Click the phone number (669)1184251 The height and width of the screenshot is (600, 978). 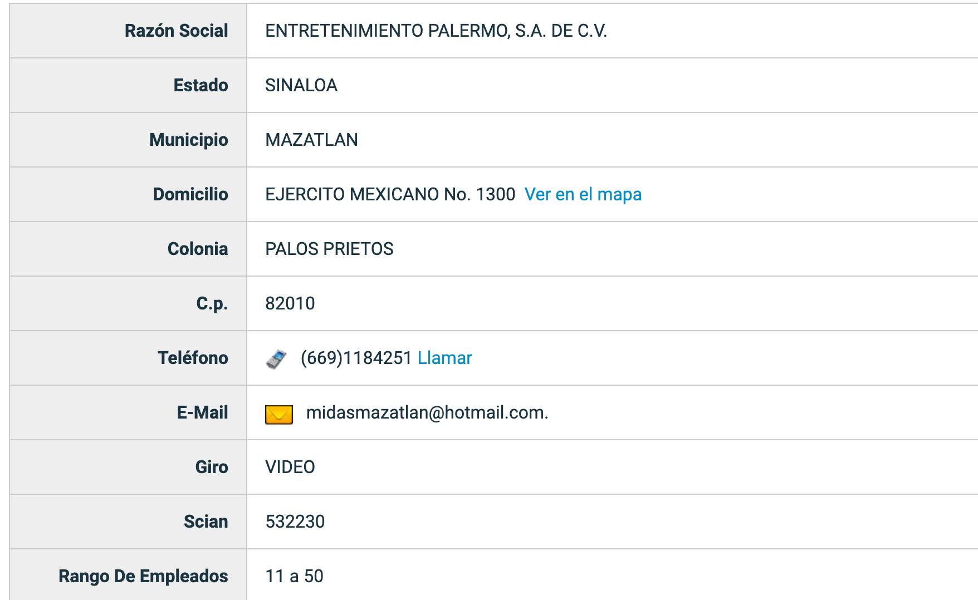click(356, 358)
